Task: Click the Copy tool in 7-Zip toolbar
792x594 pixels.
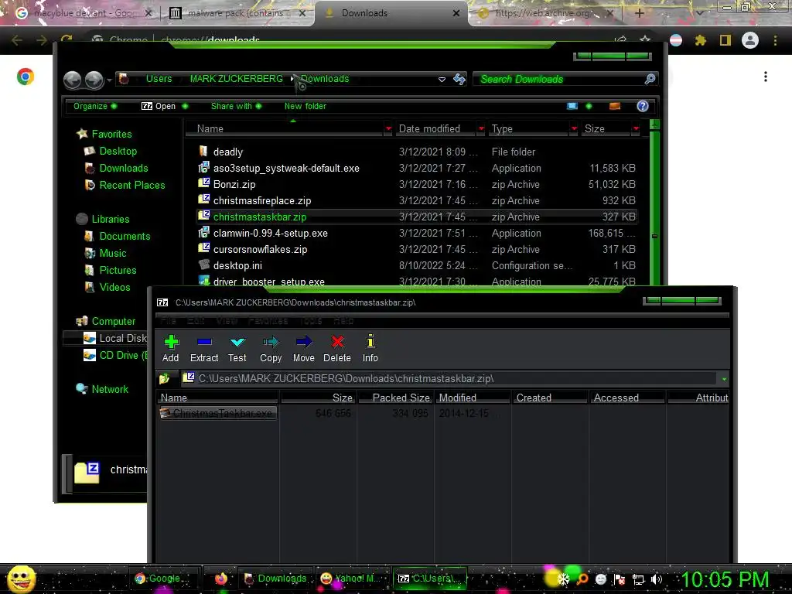Action: (x=271, y=349)
